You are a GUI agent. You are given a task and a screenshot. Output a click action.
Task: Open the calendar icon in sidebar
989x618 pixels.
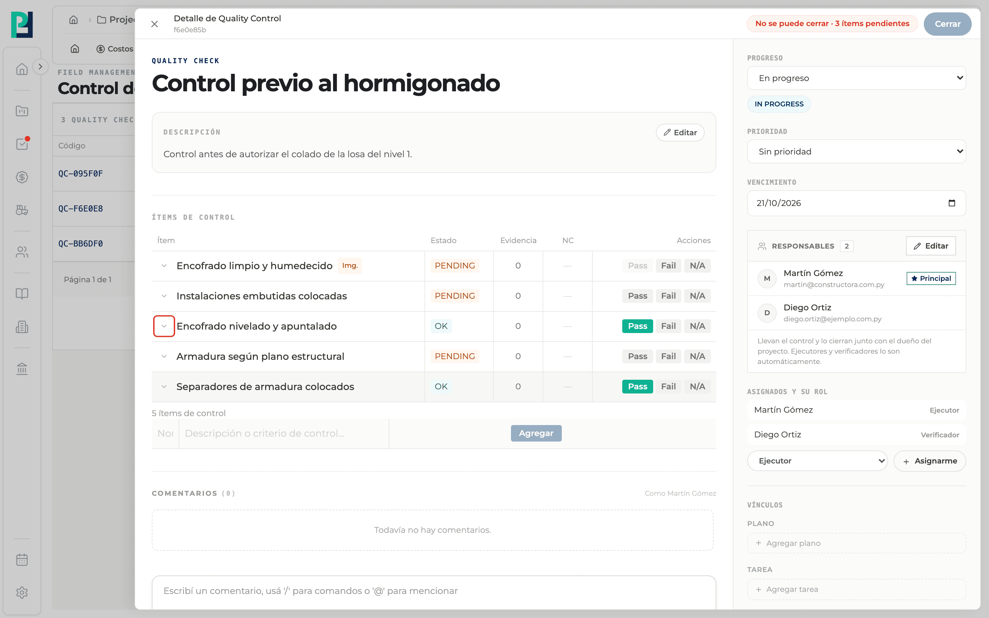click(22, 560)
